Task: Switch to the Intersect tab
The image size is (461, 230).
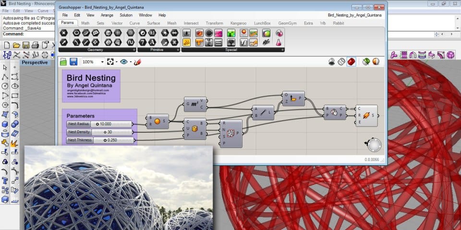Action: click(191, 23)
